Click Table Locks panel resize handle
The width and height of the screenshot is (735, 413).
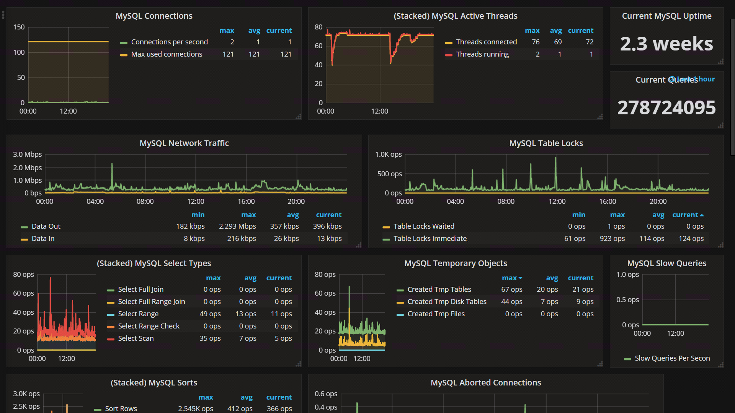click(721, 245)
